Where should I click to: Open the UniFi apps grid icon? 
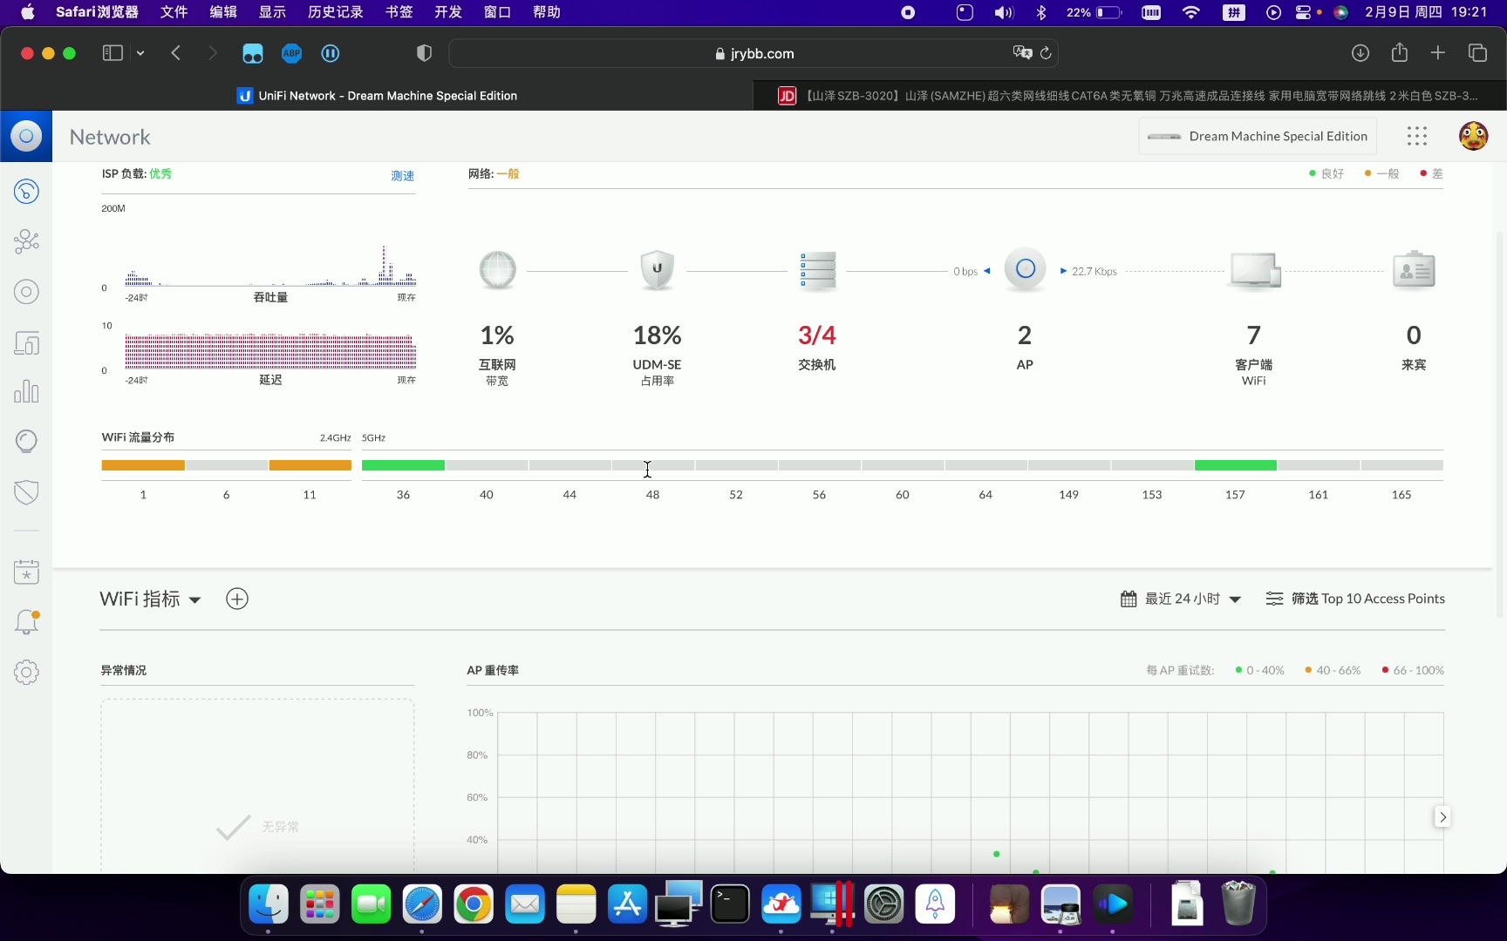pos(1417,136)
